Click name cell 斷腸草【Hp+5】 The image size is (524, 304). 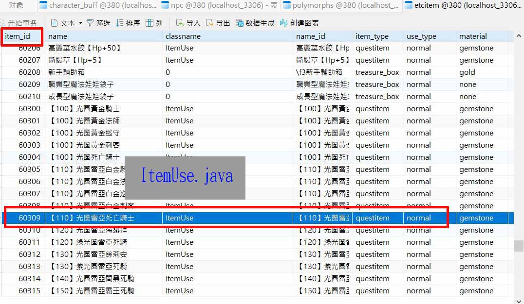click(75, 60)
